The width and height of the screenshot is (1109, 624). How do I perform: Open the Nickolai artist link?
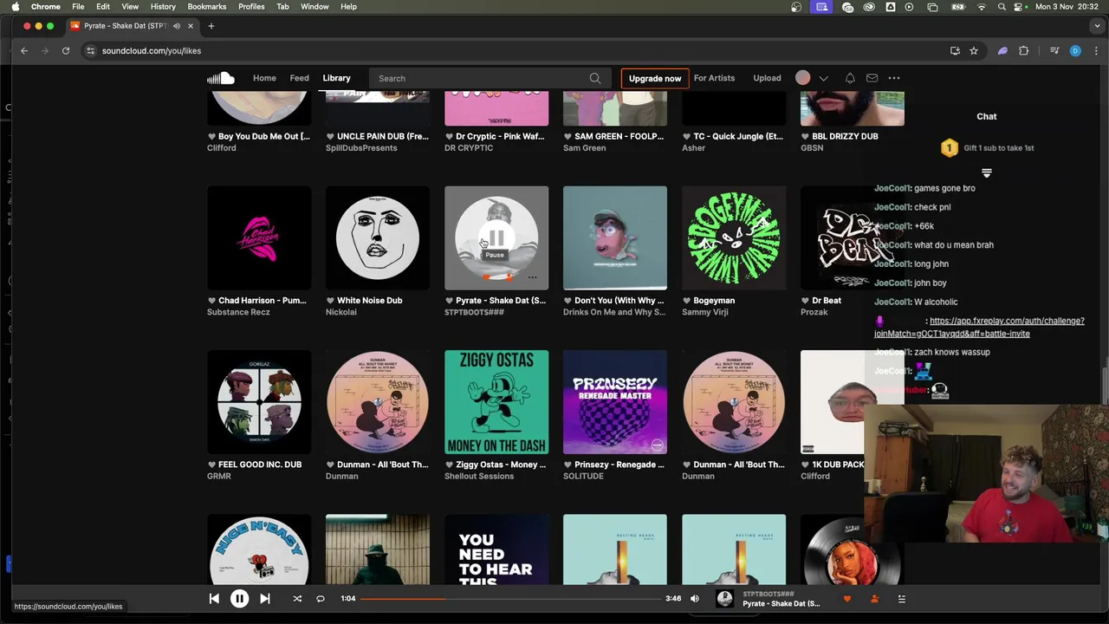[x=341, y=312]
